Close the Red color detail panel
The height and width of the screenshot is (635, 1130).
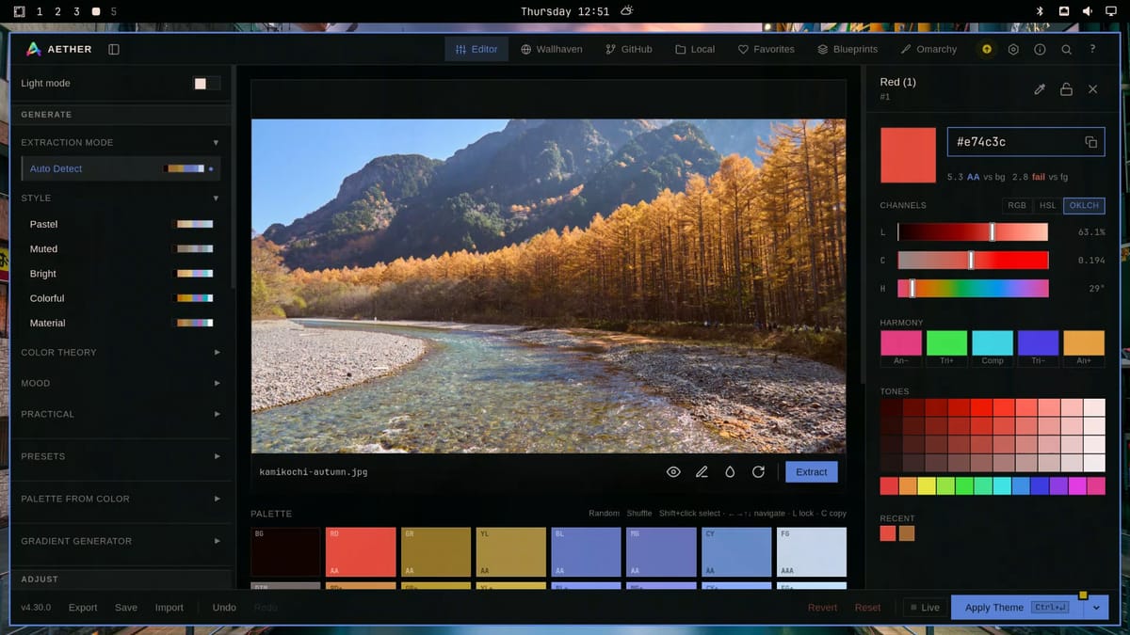1092,89
